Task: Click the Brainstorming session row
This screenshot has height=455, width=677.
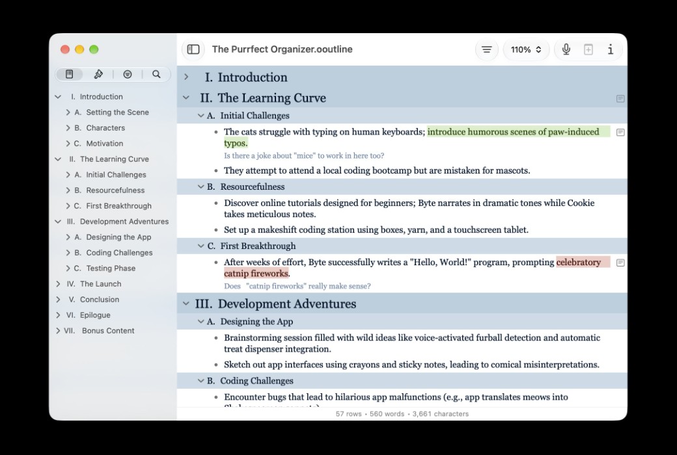Action: (x=412, y=343)
